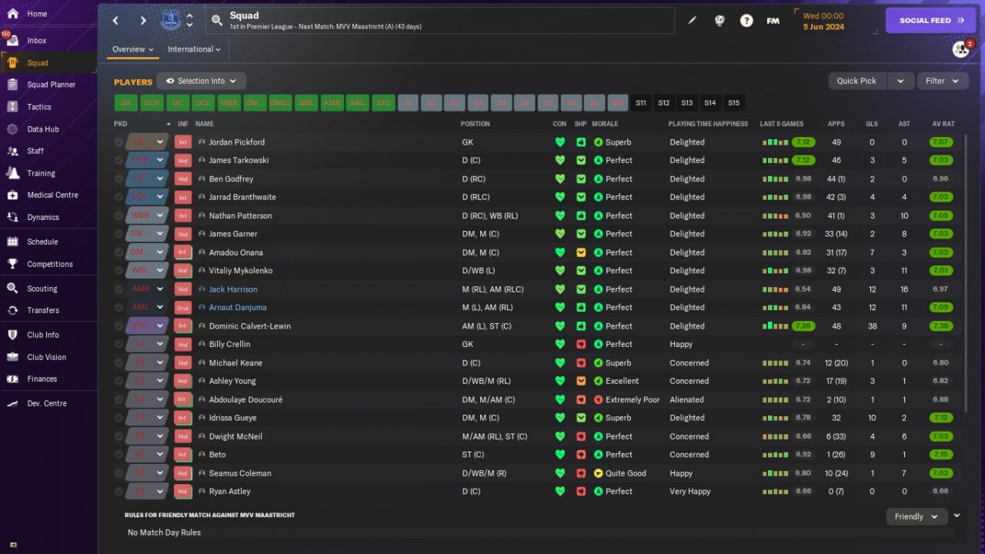Toggle the selection circle for Jordan Pickford
This screenshot has height=554, width=985.
119,142
